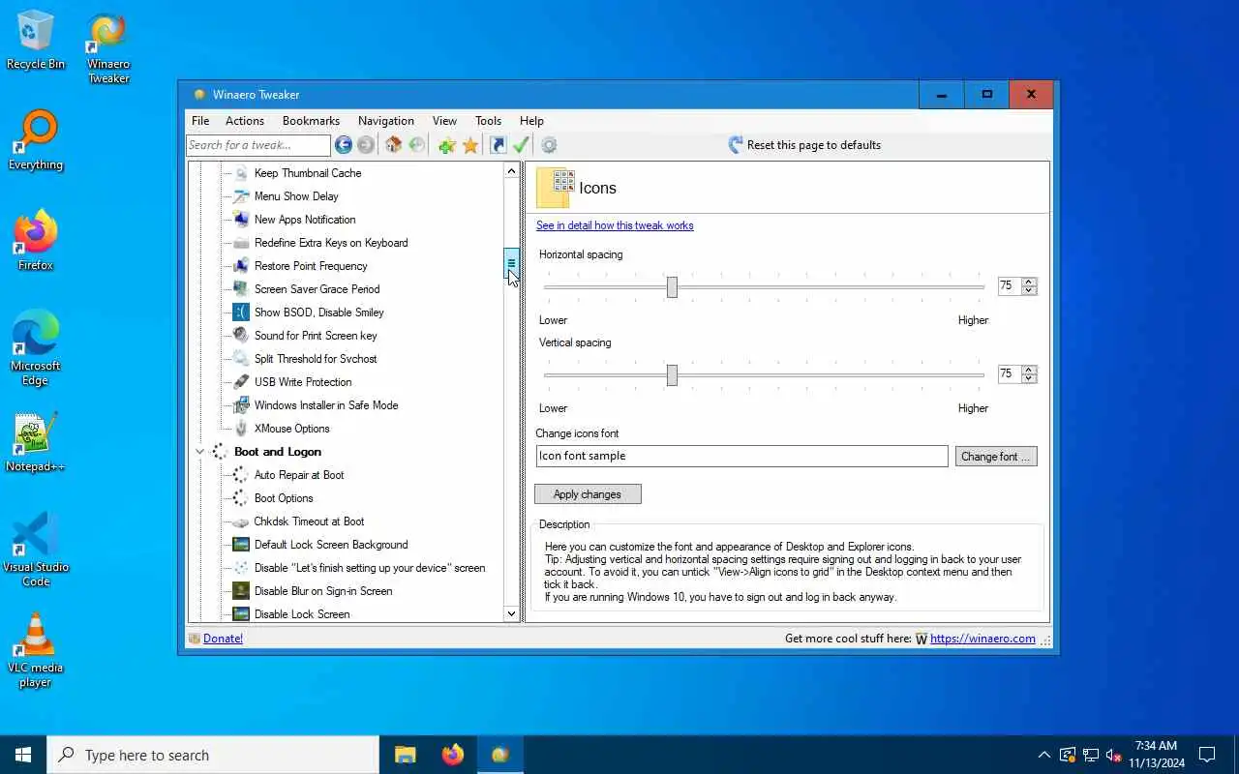
Task: Select New Apps Notification tweak
Action: [305, 220]
